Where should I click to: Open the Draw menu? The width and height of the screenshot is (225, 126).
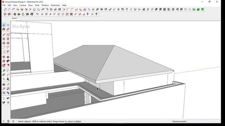31,5
